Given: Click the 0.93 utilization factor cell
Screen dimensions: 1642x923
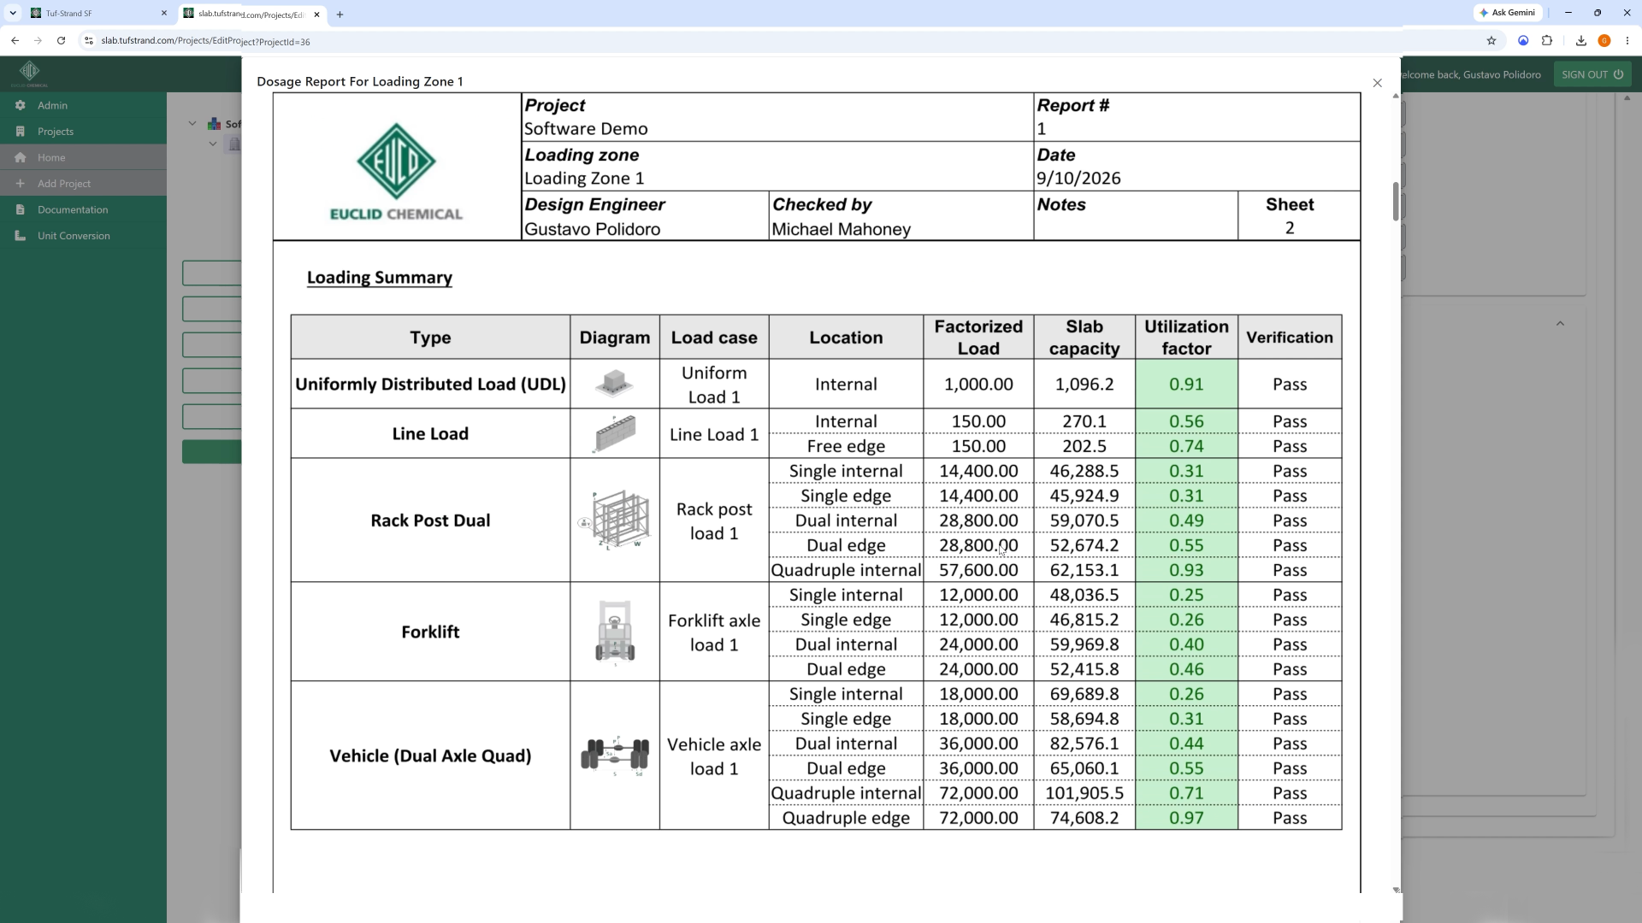Looking at the screenshot, I should [1186, 570].
